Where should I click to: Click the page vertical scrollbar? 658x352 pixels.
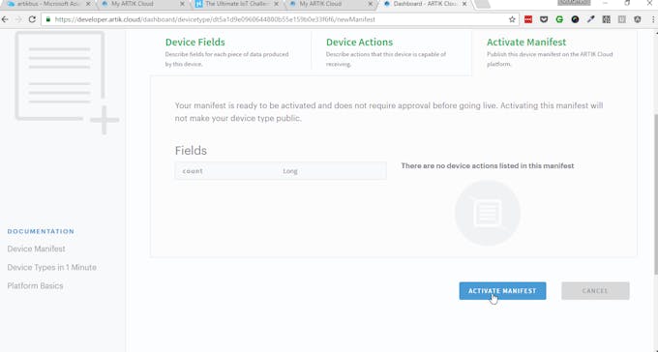(655, 193)
